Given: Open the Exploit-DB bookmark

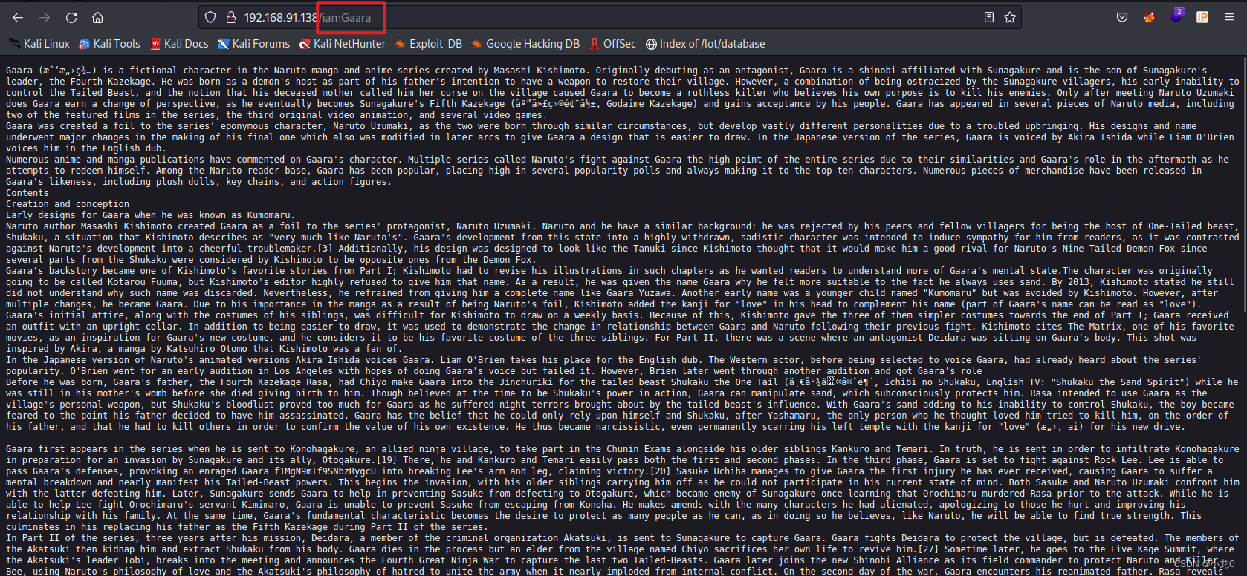Looking at the screenshot, I should point(428,44).
